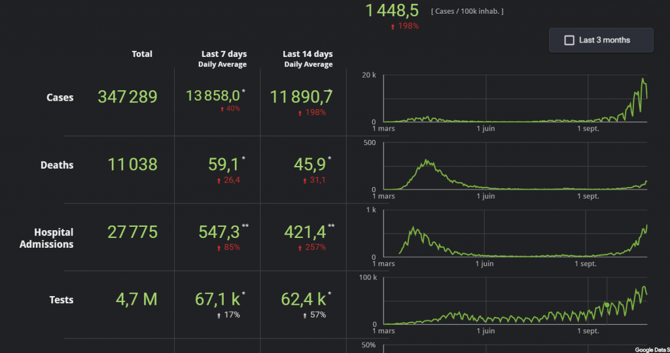The height and width of the screenshot is (353, 670).
Task: Select the Cases total 347 289
Action: coord(128,97)
